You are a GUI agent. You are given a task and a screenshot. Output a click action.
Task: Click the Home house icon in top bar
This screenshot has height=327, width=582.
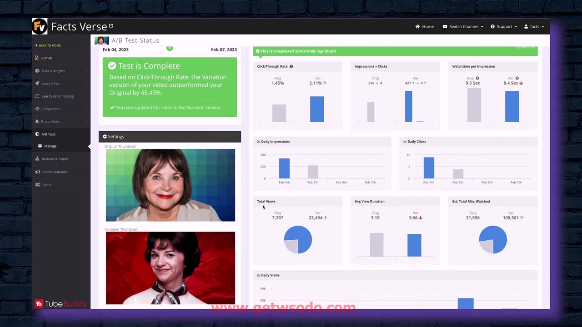pos(417,26)
